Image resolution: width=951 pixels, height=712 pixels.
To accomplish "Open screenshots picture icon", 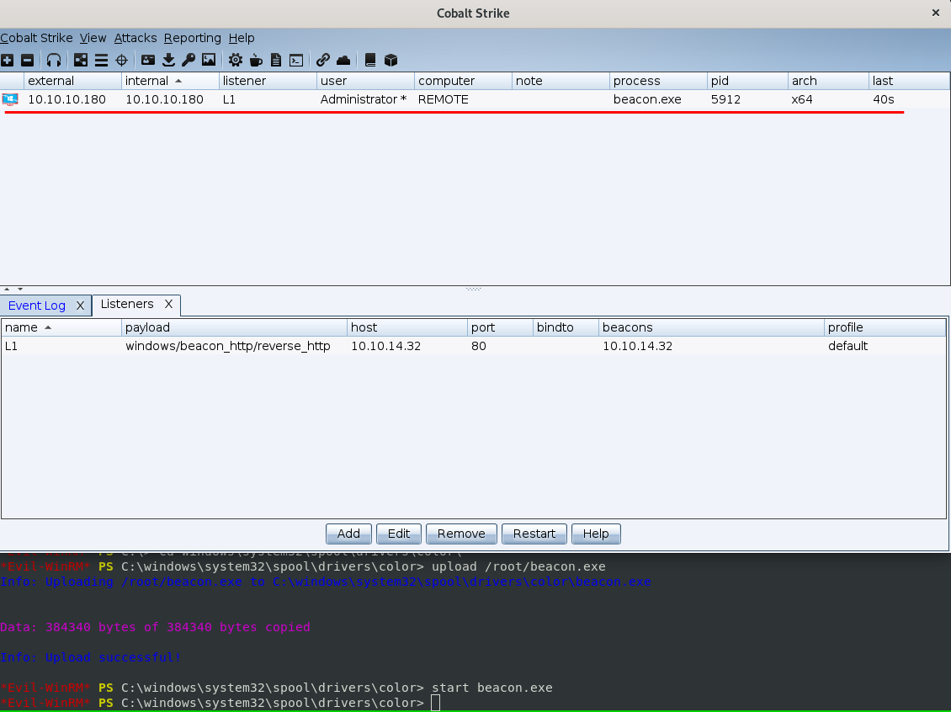I will click(209, 60).
